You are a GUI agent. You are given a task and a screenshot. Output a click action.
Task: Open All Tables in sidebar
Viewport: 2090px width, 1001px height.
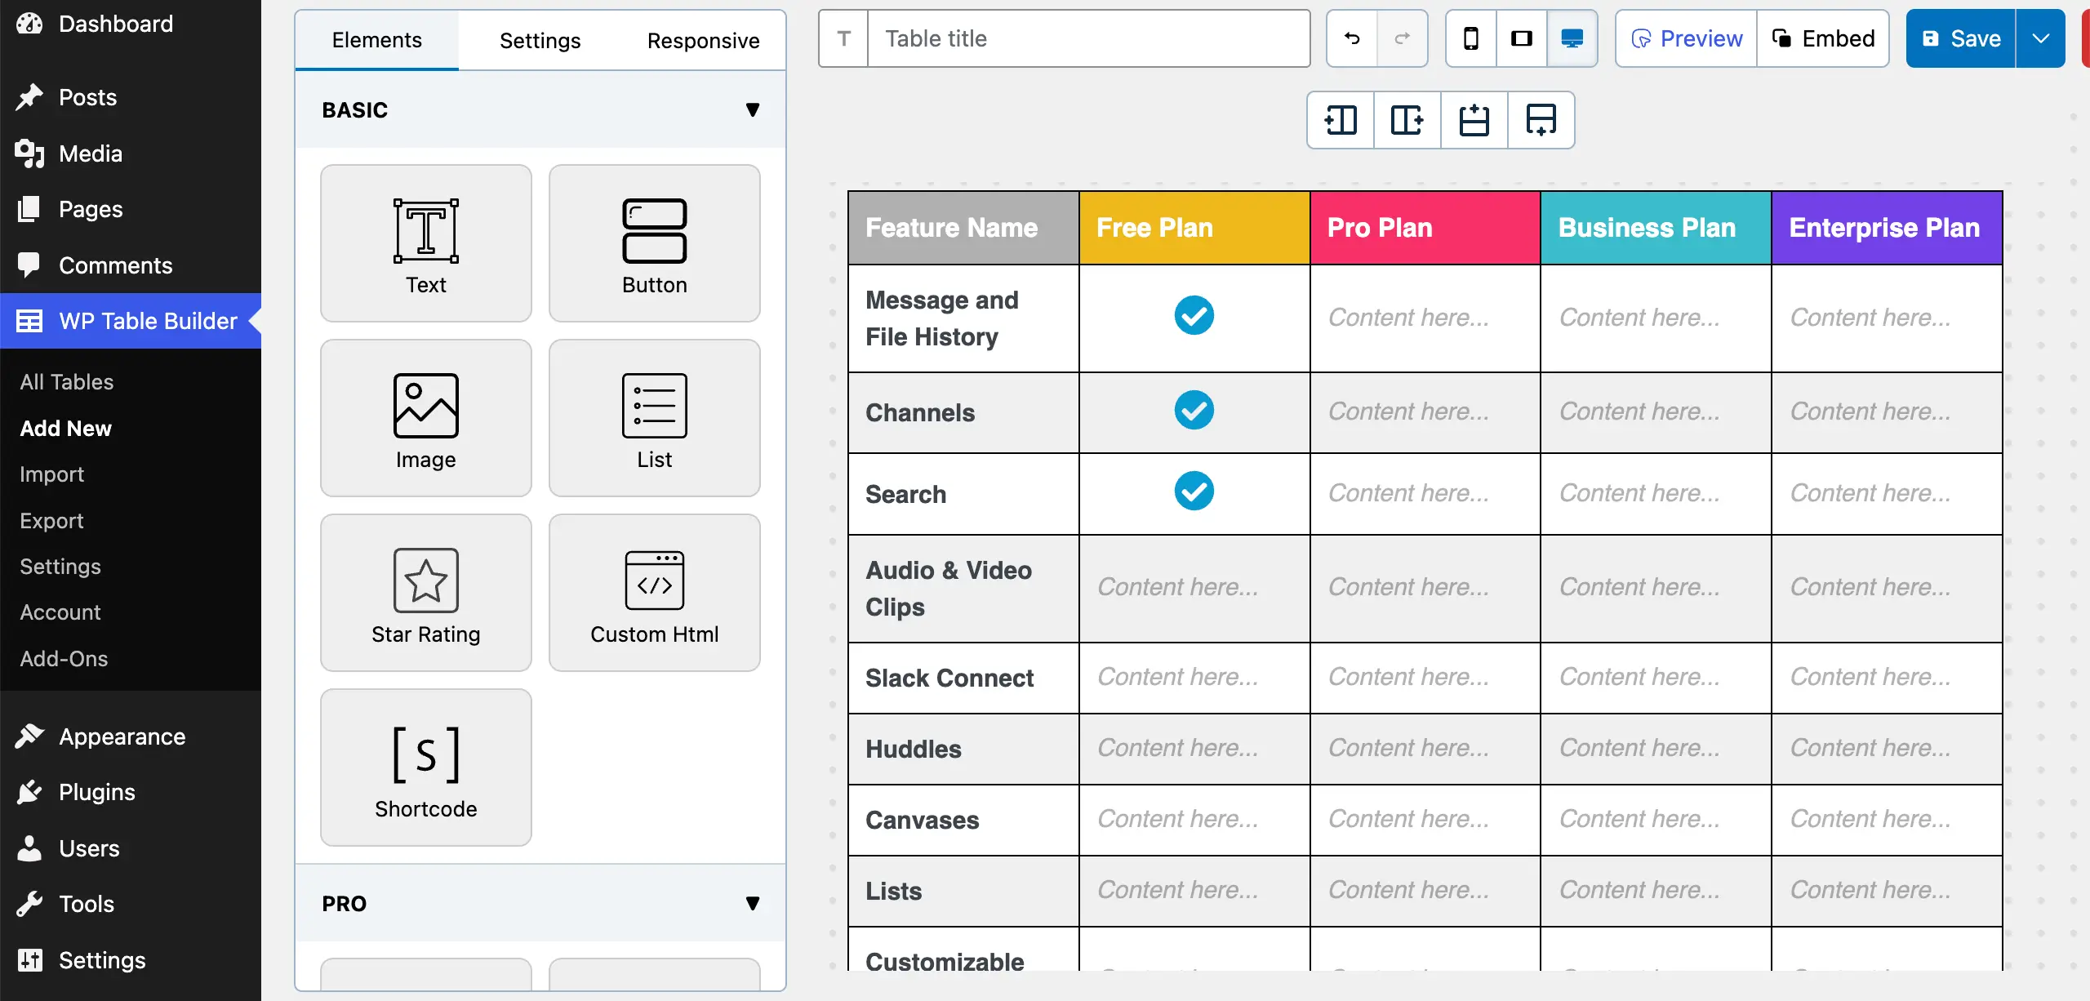pos(66,382)
